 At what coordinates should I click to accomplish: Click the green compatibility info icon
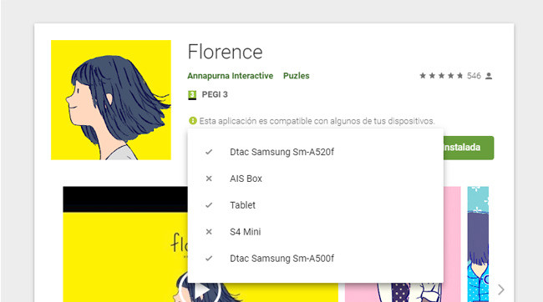coord(192,121)
